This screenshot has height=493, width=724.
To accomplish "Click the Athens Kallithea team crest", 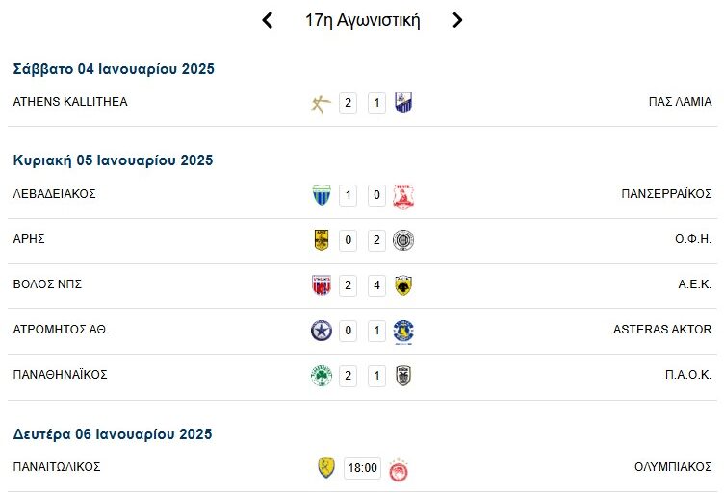I will click(x=321, y=104).
